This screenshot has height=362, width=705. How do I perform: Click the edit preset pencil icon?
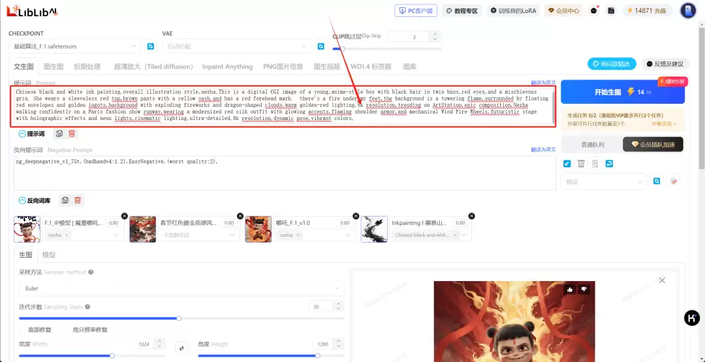coord(674,181)
